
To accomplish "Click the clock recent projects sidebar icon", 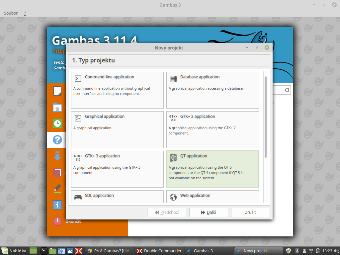I will coord(57,124).
